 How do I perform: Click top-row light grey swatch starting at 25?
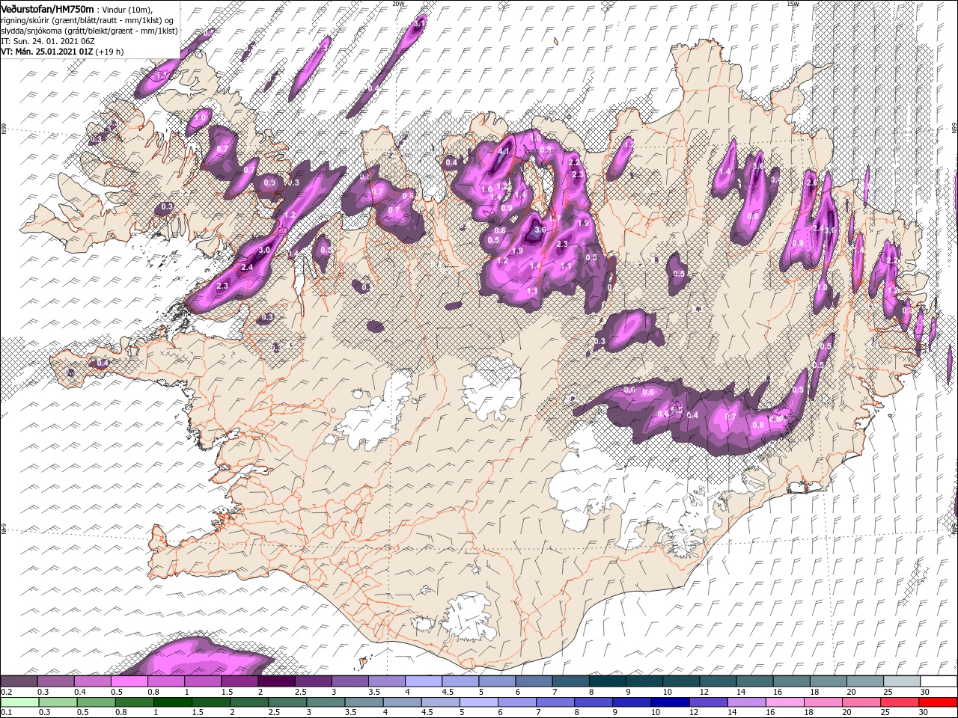pos(901,681)
